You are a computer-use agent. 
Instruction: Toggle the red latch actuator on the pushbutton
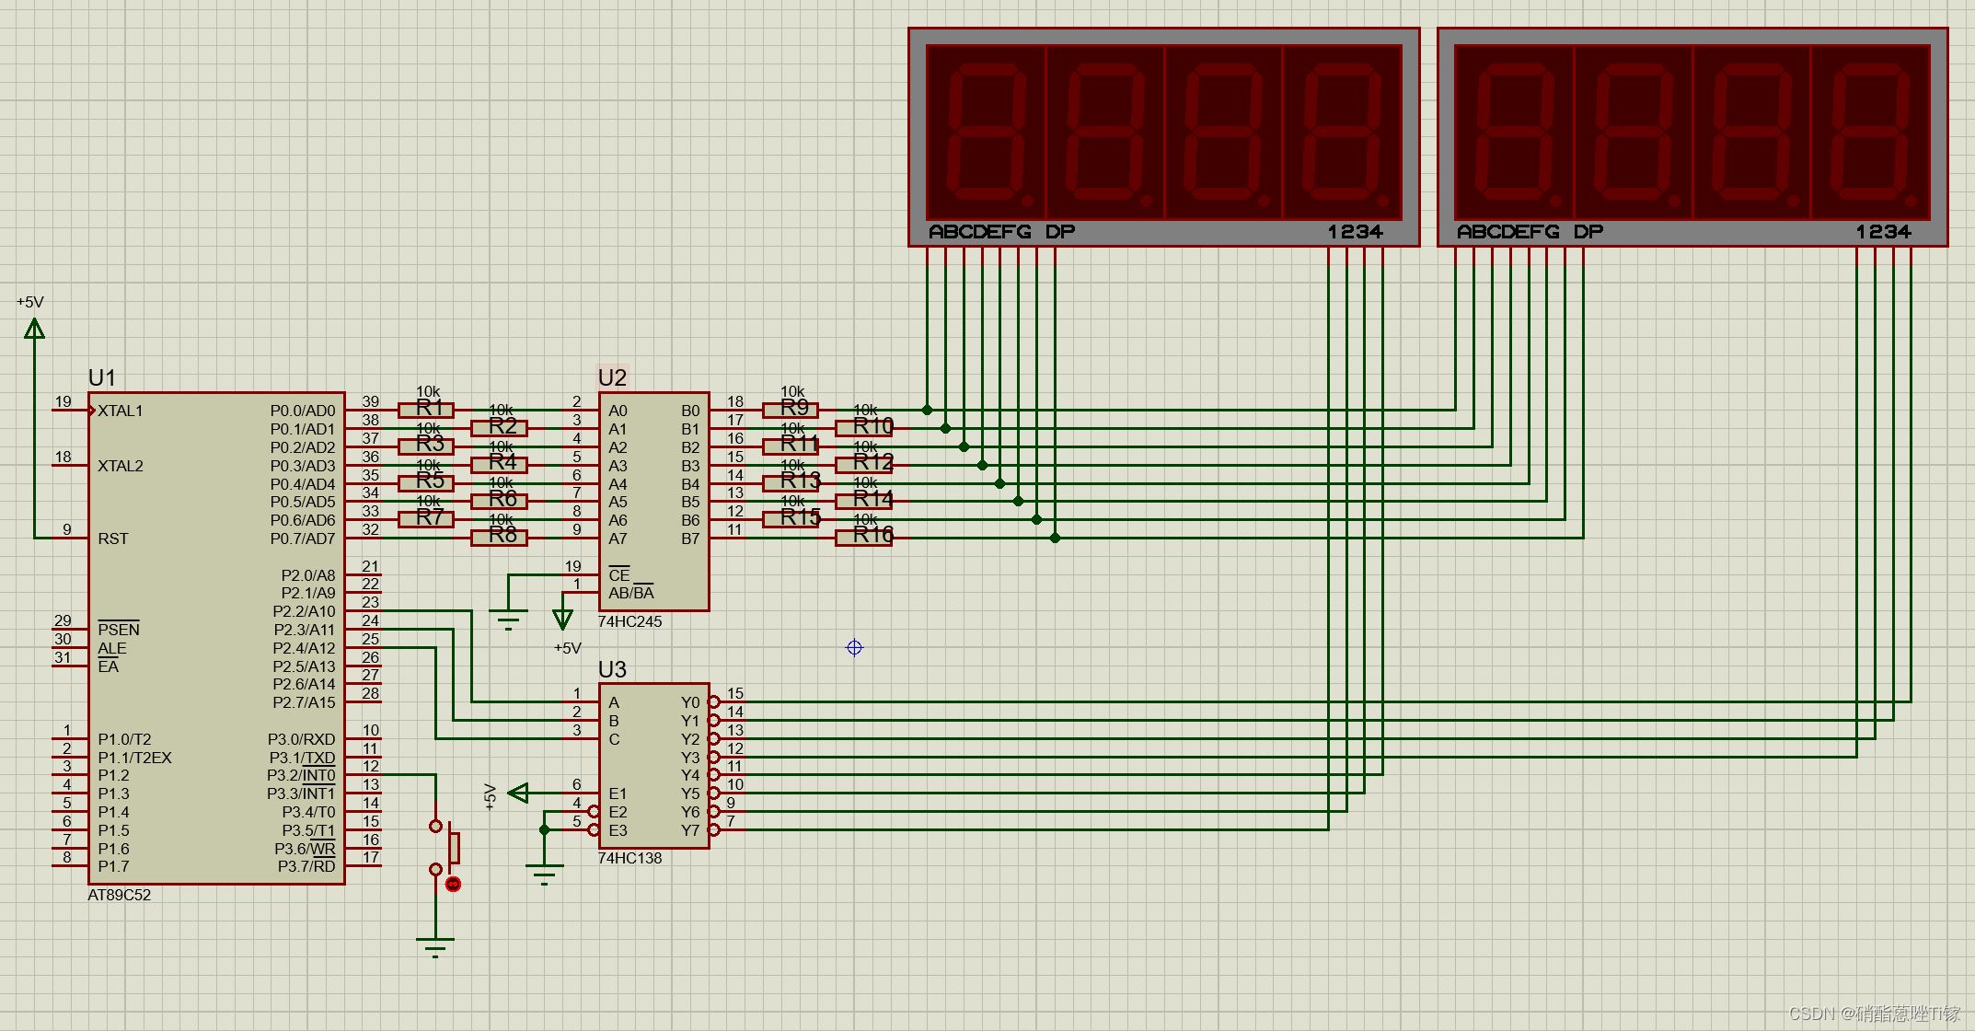point(453,884)
